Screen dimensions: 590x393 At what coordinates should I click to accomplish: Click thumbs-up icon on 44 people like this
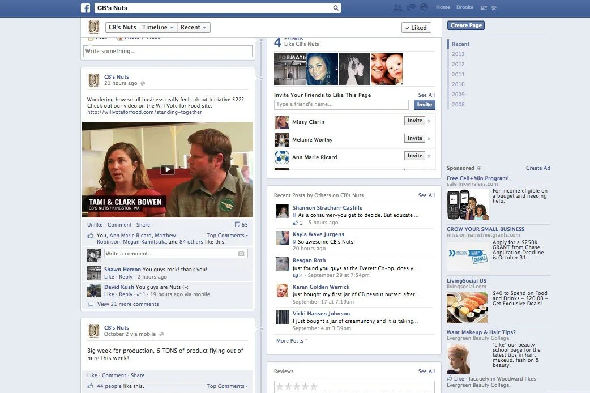[x=90, y=386]
